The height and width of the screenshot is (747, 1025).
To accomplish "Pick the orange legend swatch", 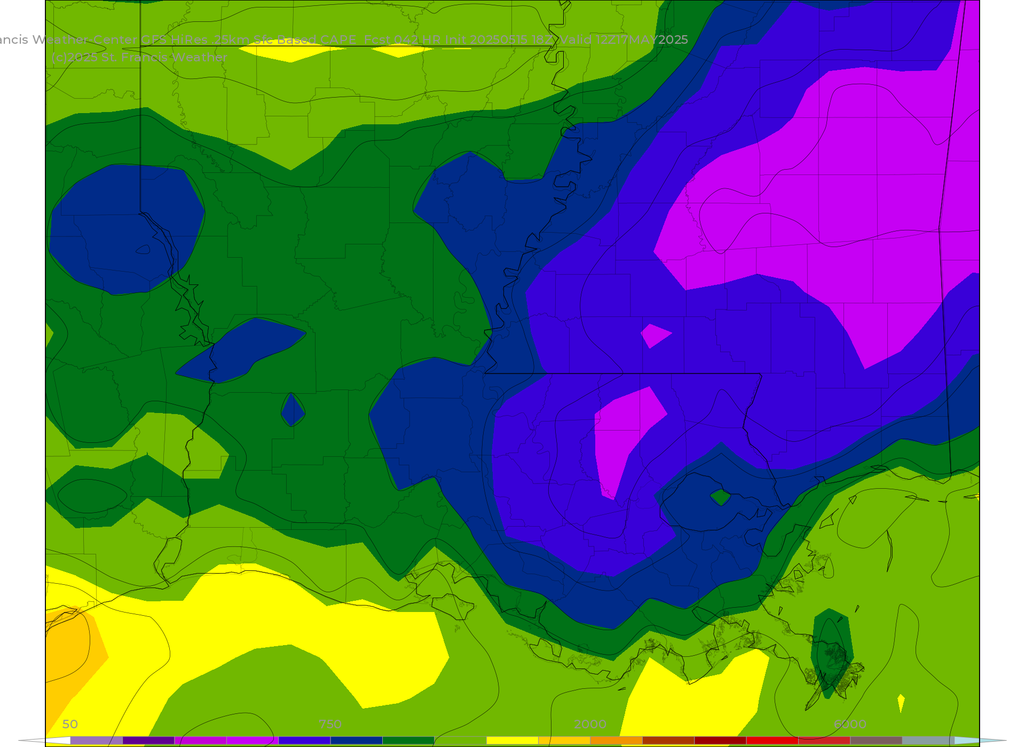I will click(x=616, y=741).
